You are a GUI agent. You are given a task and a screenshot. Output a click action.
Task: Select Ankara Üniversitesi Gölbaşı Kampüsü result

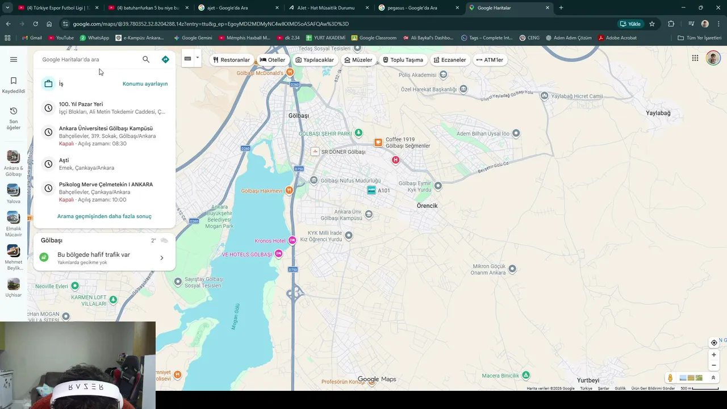[x=105, y=136]
